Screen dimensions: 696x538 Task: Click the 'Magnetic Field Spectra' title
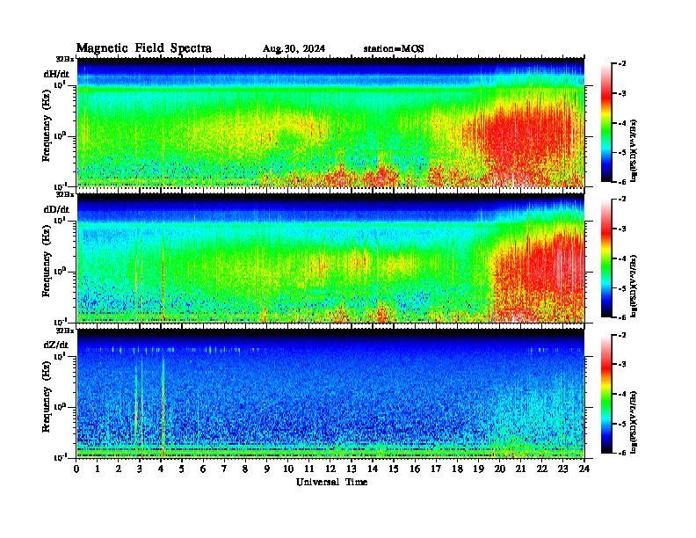coord(144,48)
